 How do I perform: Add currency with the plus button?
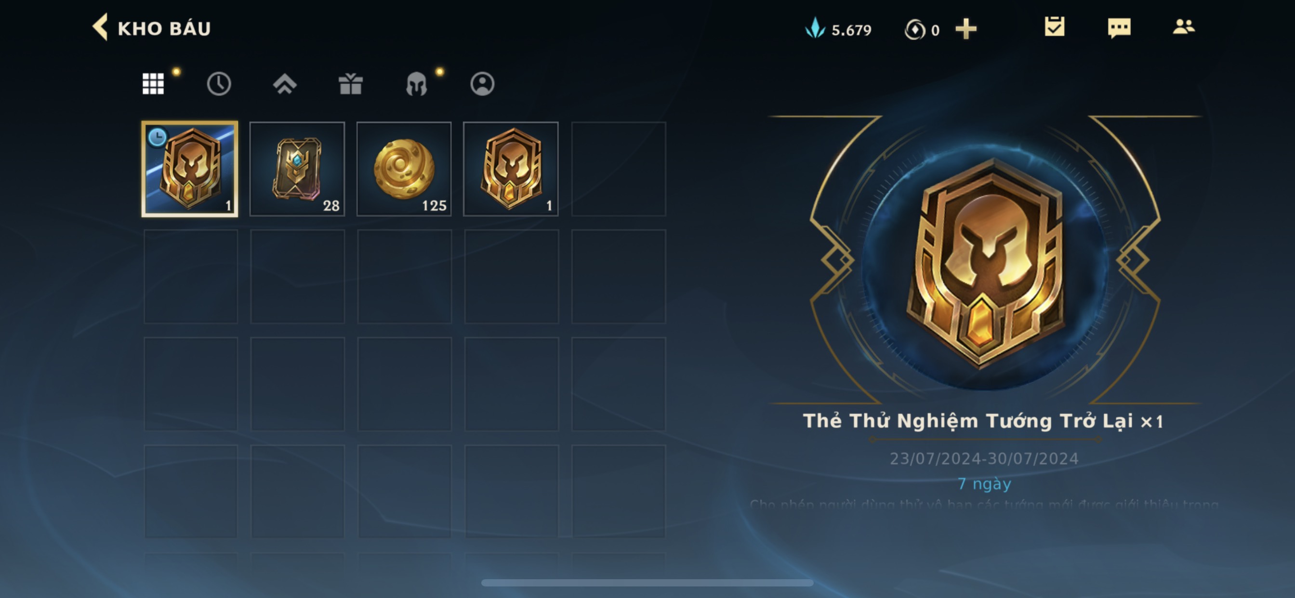click(x=966, y=29)
